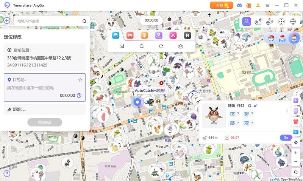Select the teleport location mode icon

pyautogui.click(x=247, y=22)
